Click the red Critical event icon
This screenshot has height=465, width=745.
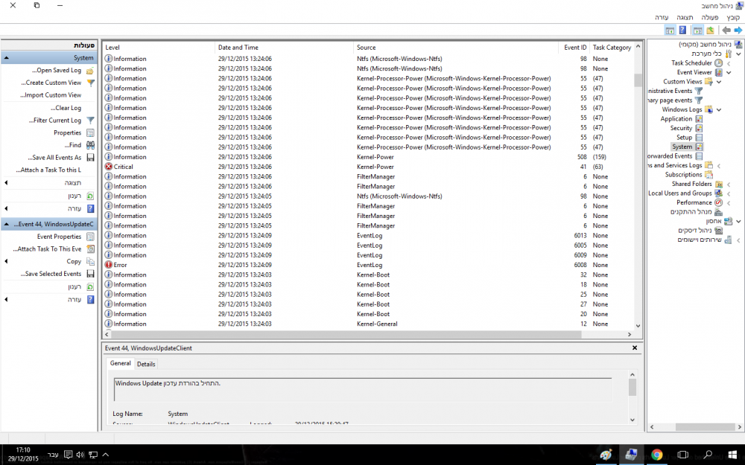[x=108, y=167]
